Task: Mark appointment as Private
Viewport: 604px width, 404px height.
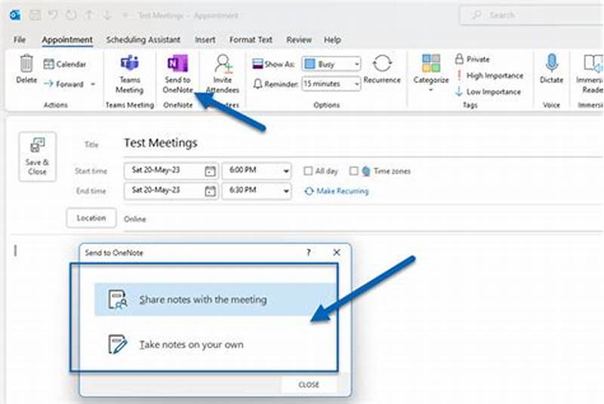Action: pos(473,60)
